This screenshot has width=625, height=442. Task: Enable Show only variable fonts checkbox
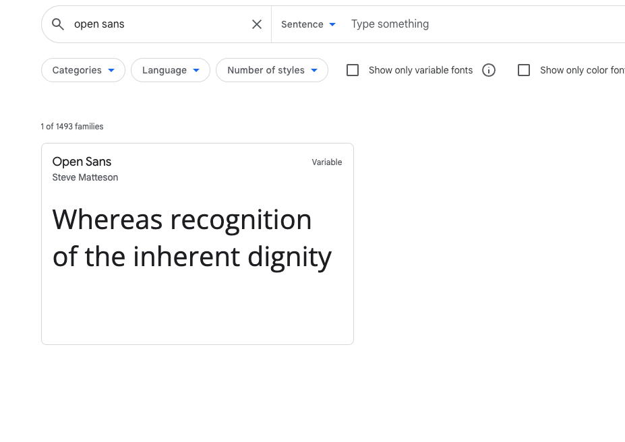(x=353, y=71)
